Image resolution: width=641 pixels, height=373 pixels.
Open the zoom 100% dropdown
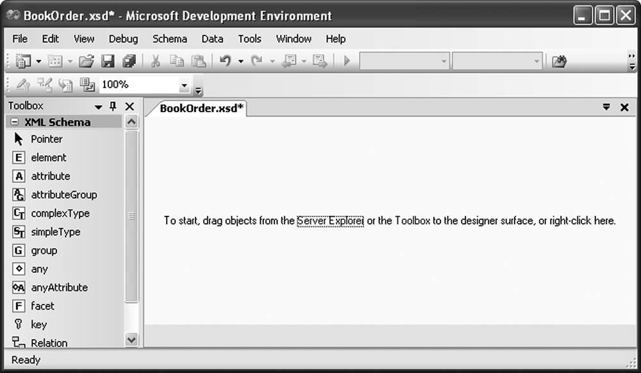click(x=184, y=85)
